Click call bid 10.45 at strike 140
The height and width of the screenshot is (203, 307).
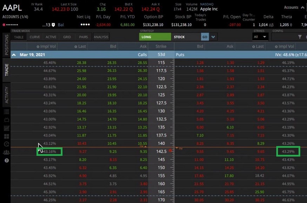point(112,143)
